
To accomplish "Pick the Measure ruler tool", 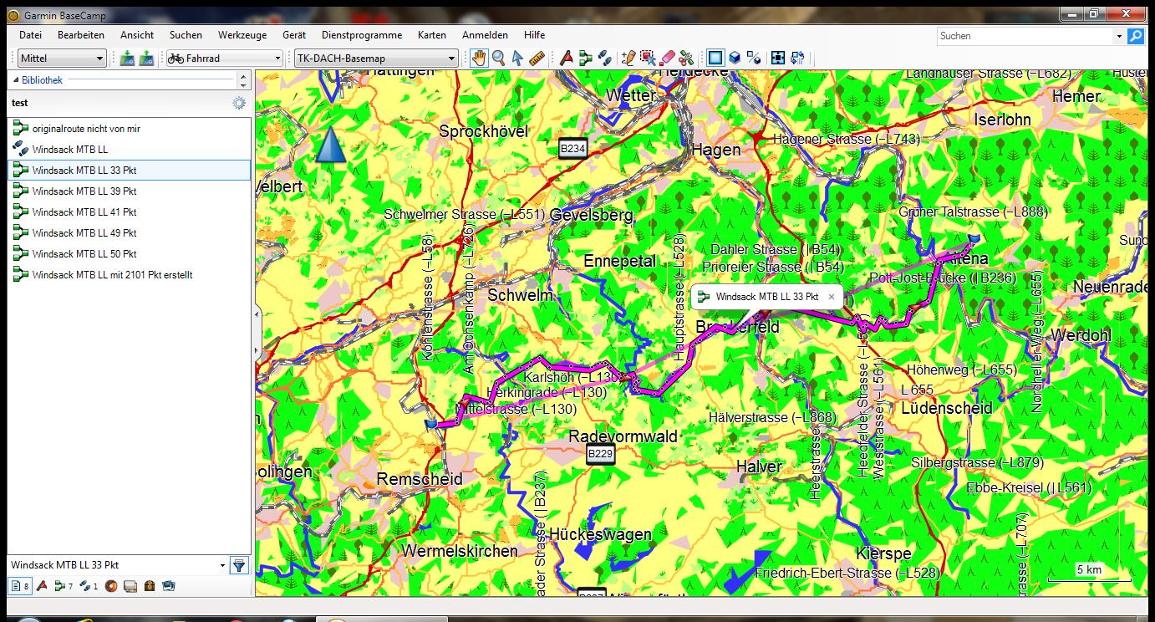I will click(537, 58).
